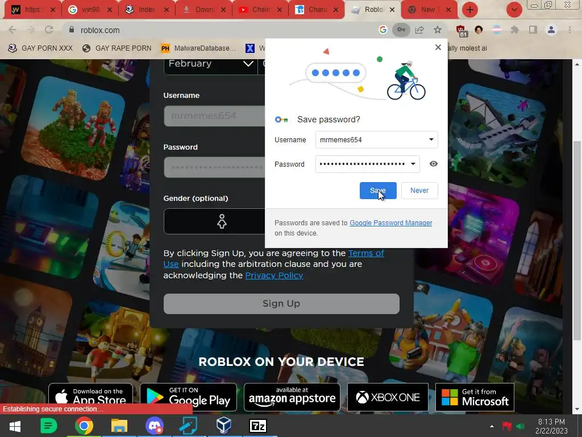Open the Chrome profile avatar

pyautogui.click(x=551, y=30)
